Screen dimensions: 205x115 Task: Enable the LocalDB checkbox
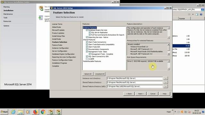pyautogui.click(x=87, y=59)
